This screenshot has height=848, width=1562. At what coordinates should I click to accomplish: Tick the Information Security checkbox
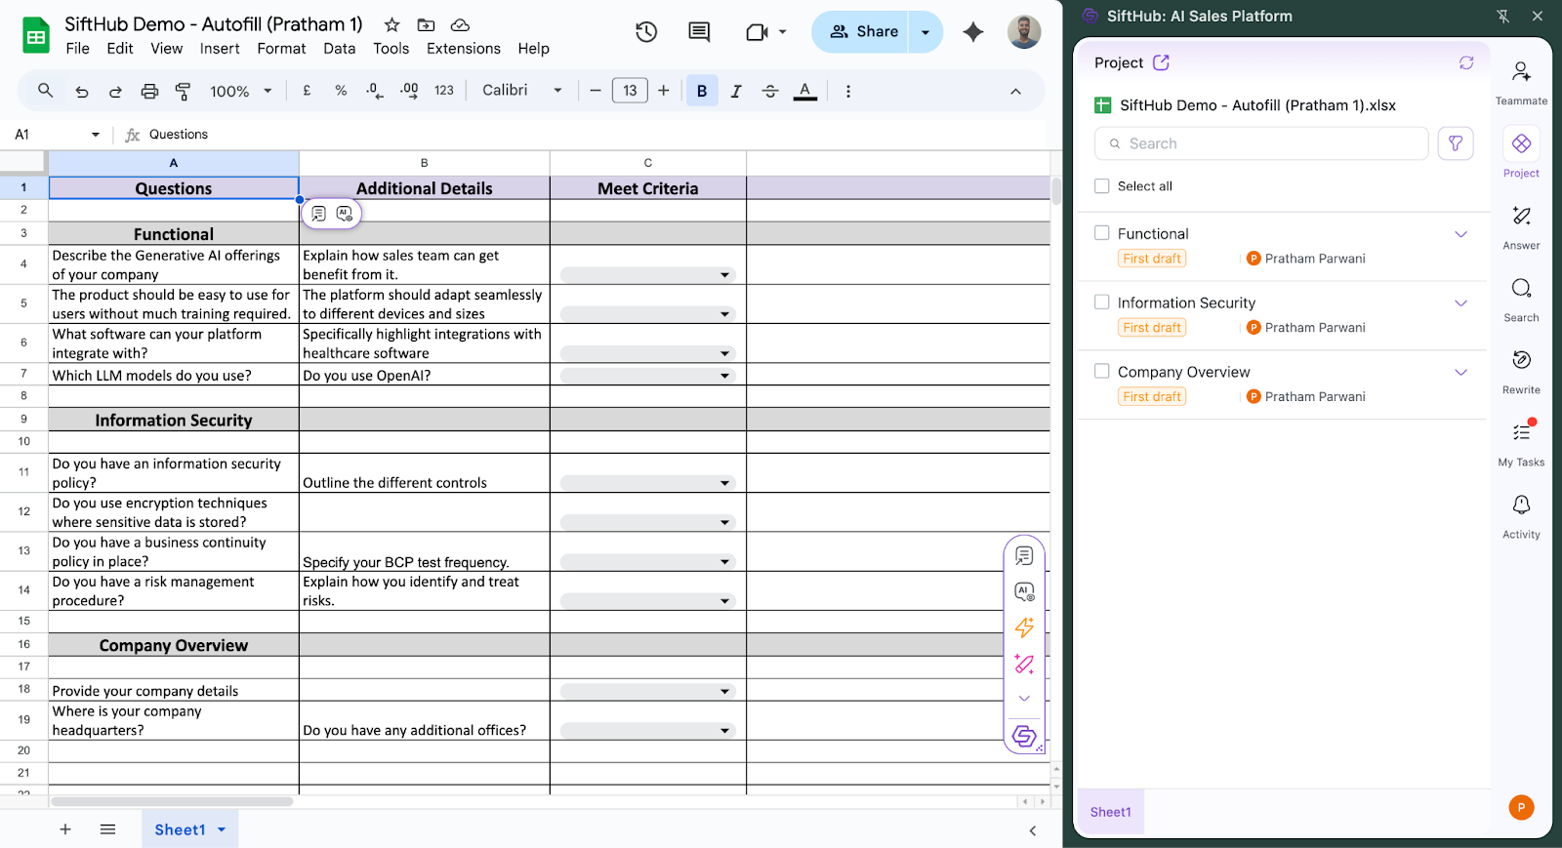click(1102, 303)
